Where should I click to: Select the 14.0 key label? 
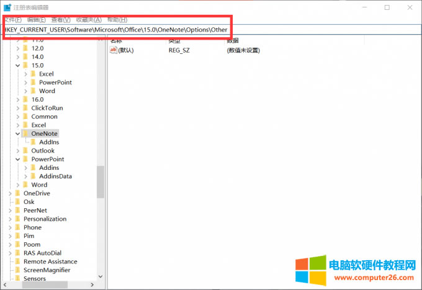pyautogui.click(x=37, y=57)
